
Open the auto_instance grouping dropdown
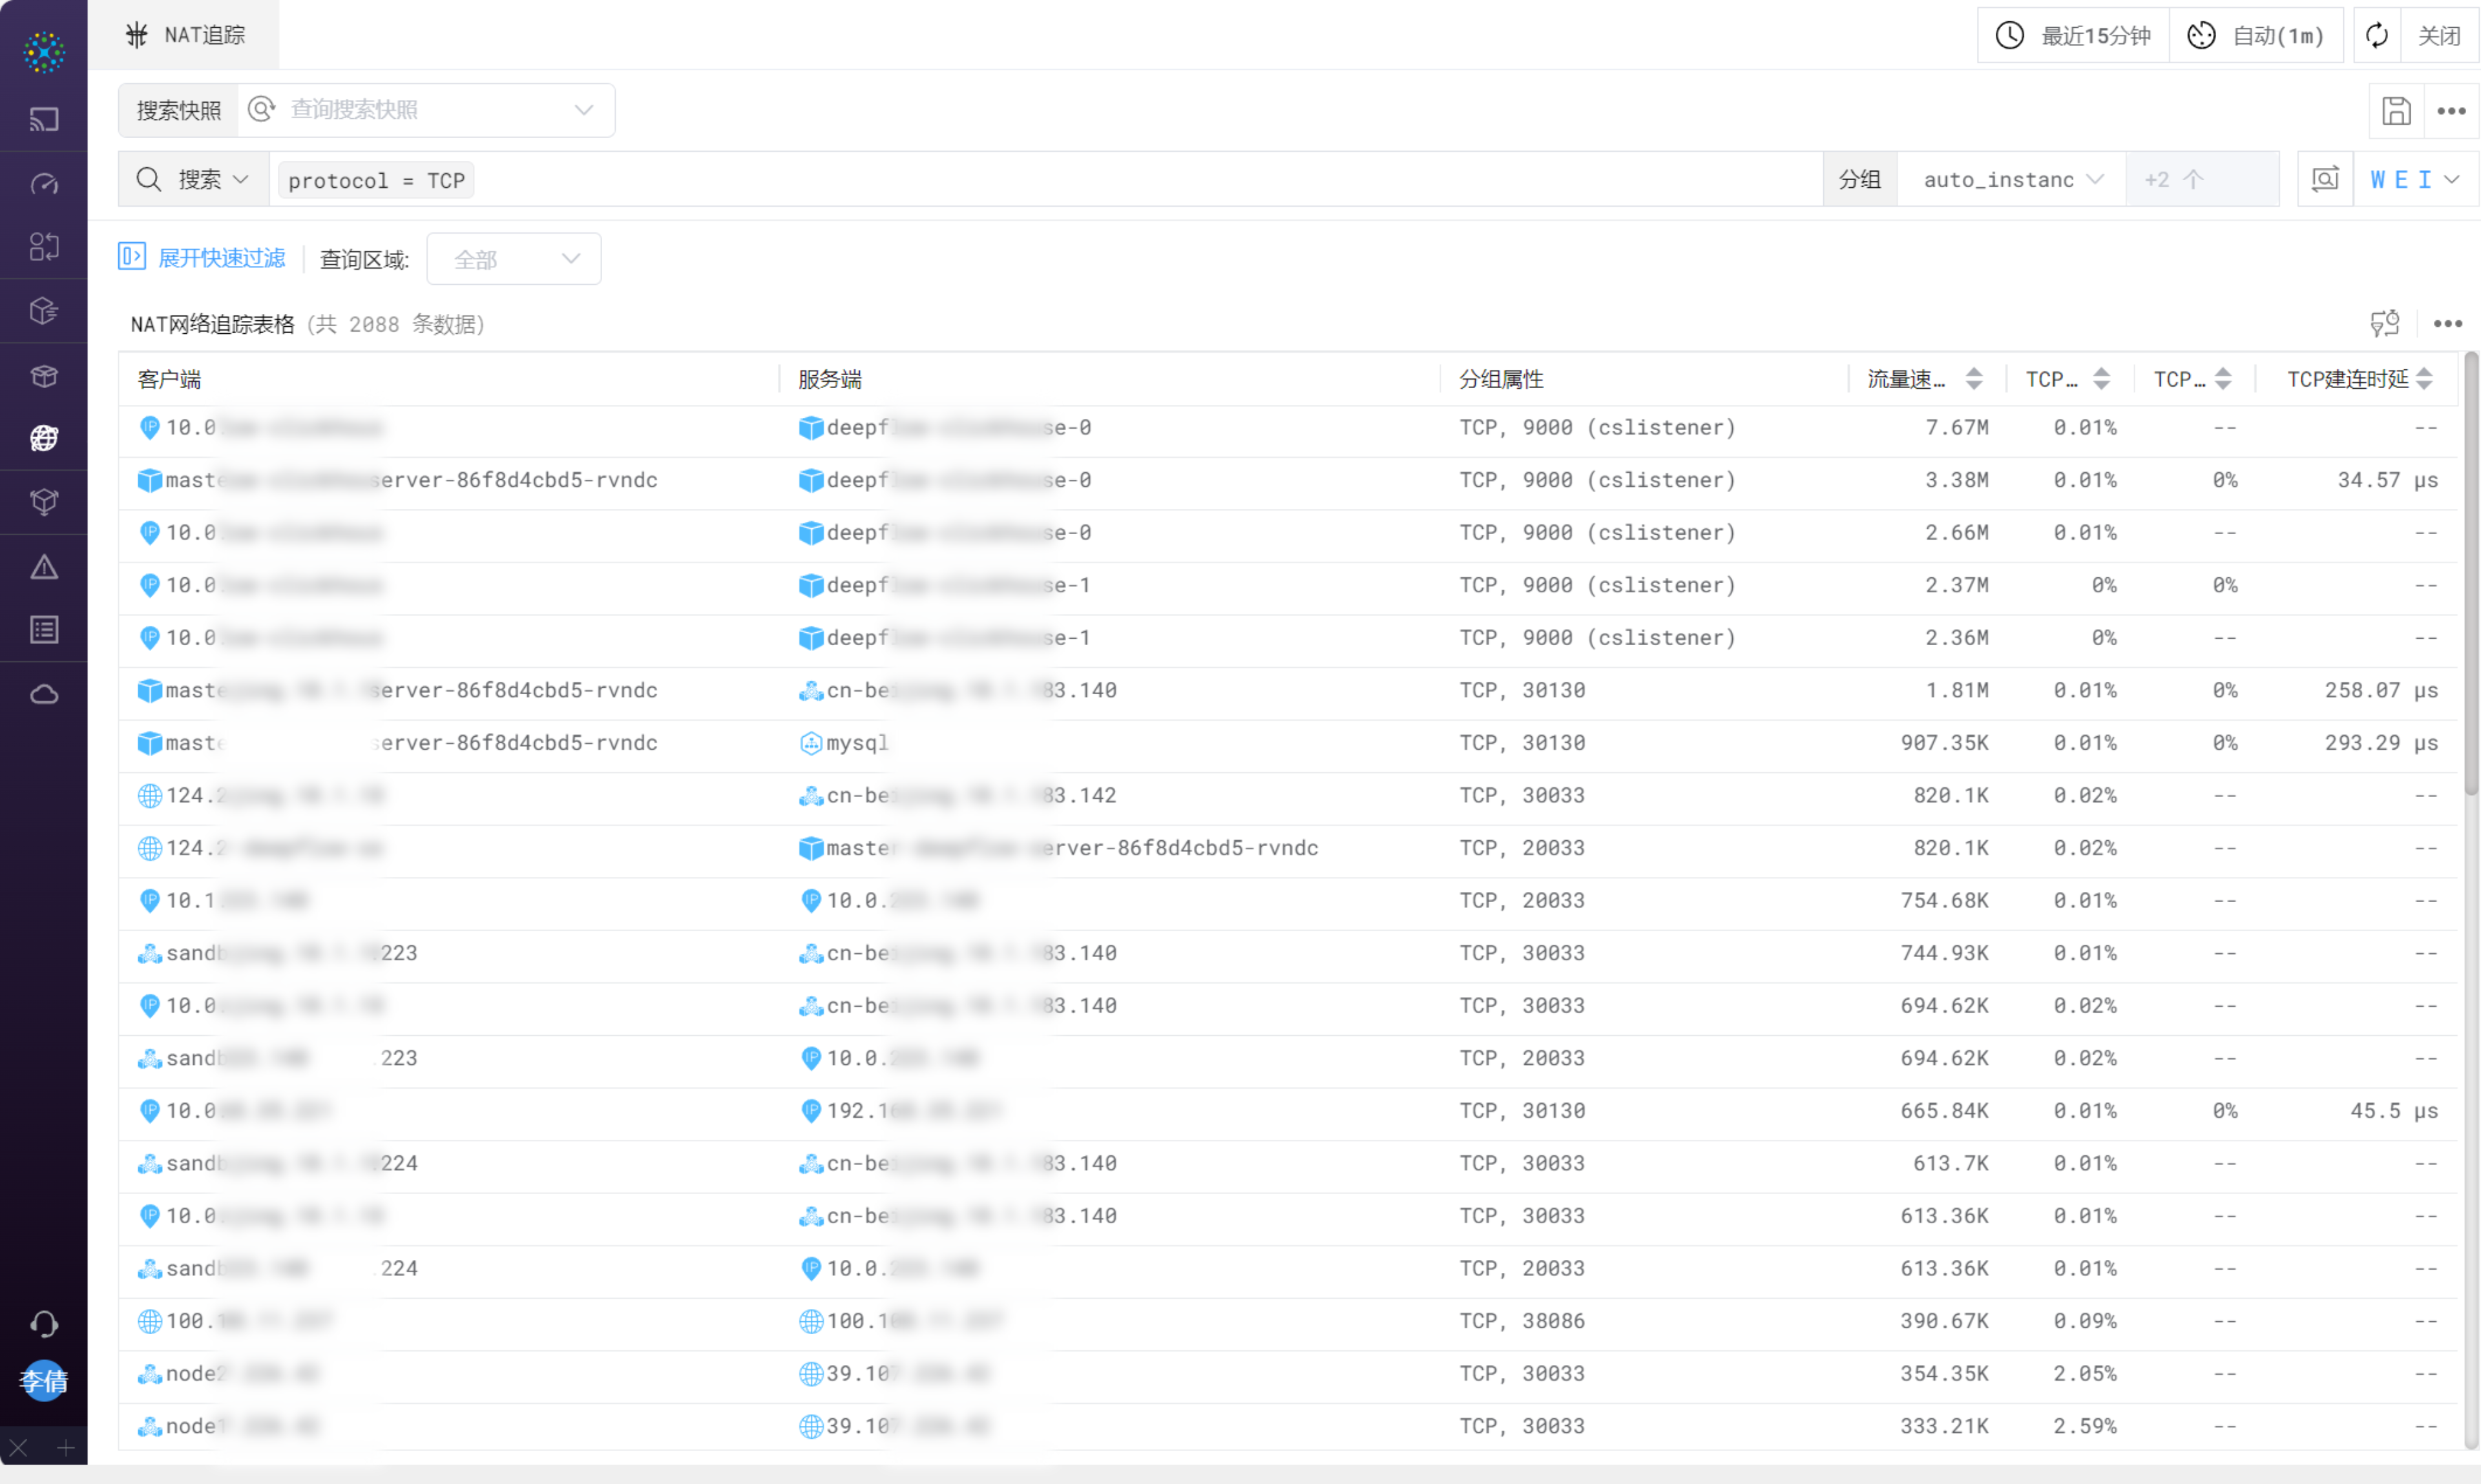click(x=2011, y=180)
